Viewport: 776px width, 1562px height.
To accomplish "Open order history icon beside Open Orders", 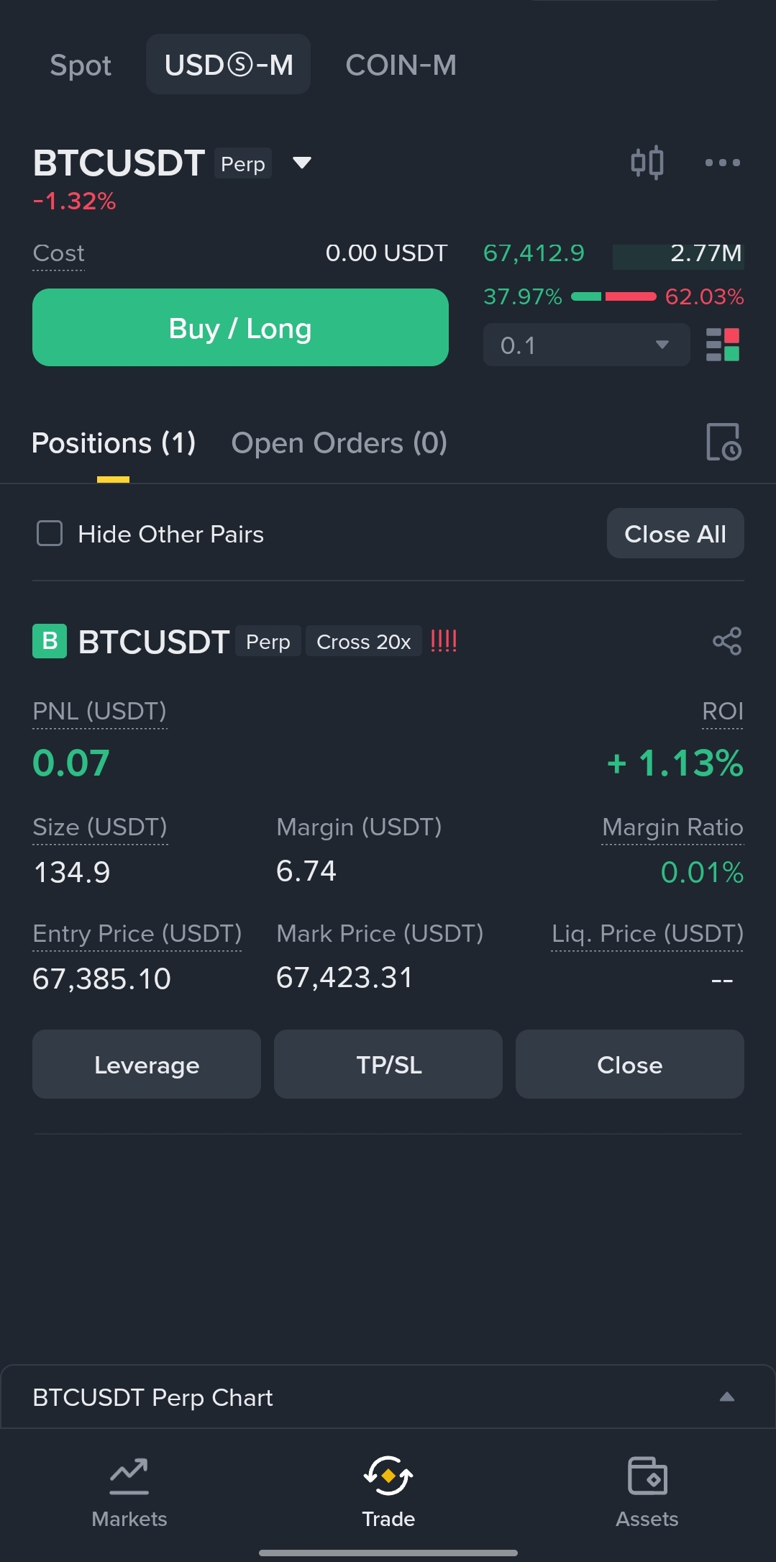I will (723, 442).
